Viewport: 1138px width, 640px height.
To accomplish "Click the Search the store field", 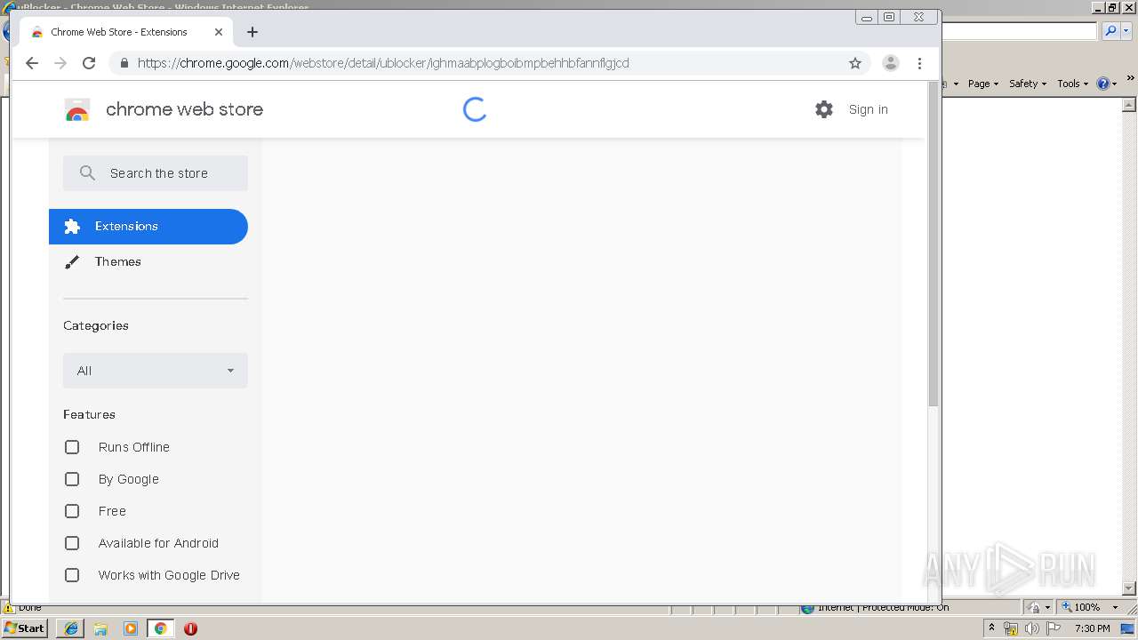I will coord(156,173).
